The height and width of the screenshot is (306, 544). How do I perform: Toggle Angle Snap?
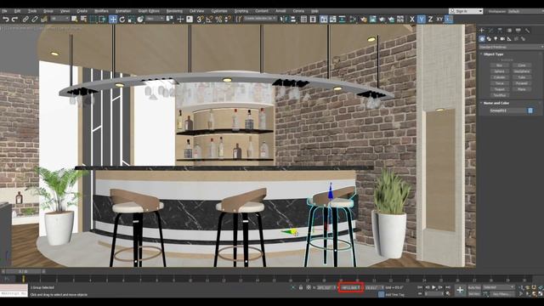[209, 20]
